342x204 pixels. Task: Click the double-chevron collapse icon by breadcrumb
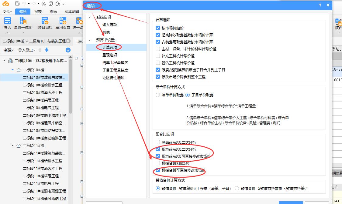tap(68, 41)
